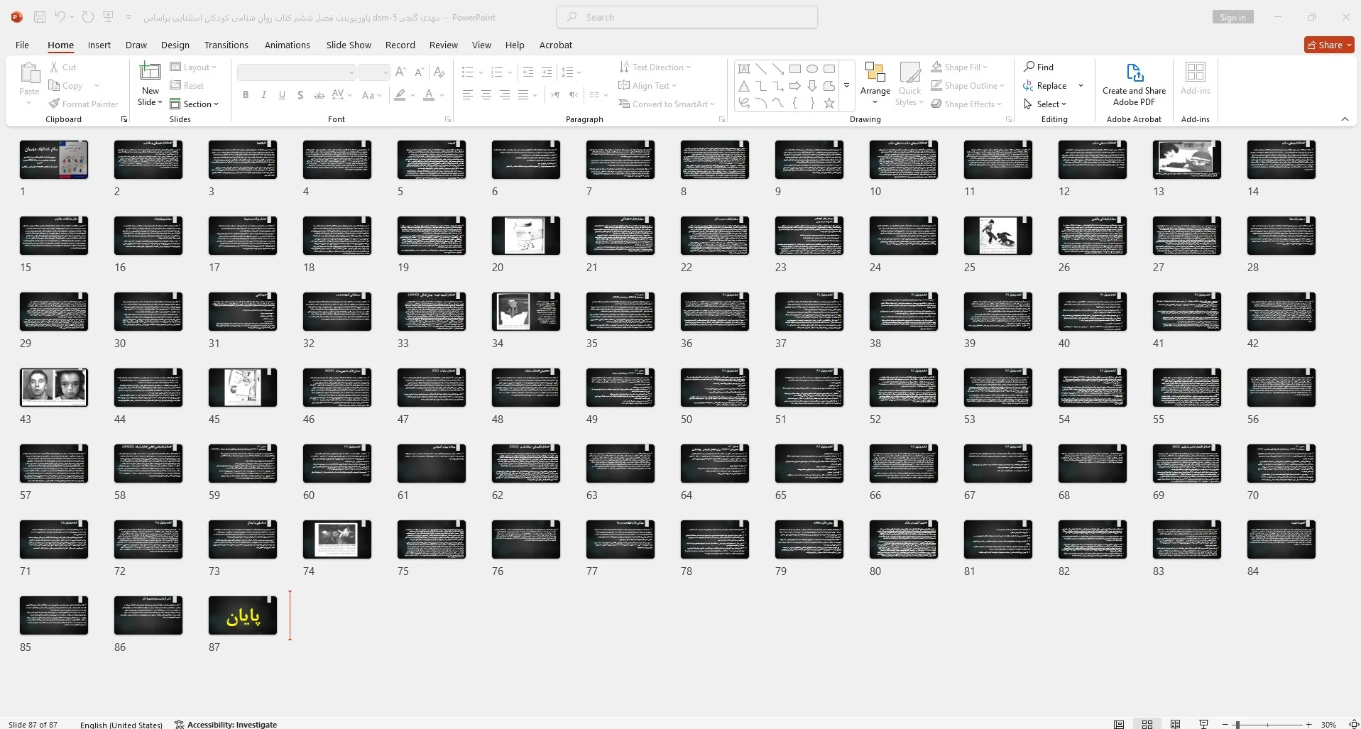Viewport: 1361px width, 729px height.
Task: Toggle Bold formatting
Action: [x=246, y=95]
